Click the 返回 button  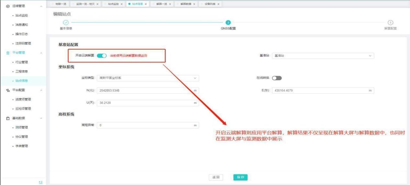(216, 177)
